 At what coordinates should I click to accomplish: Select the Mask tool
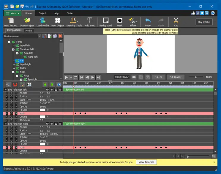coord(120,22)
